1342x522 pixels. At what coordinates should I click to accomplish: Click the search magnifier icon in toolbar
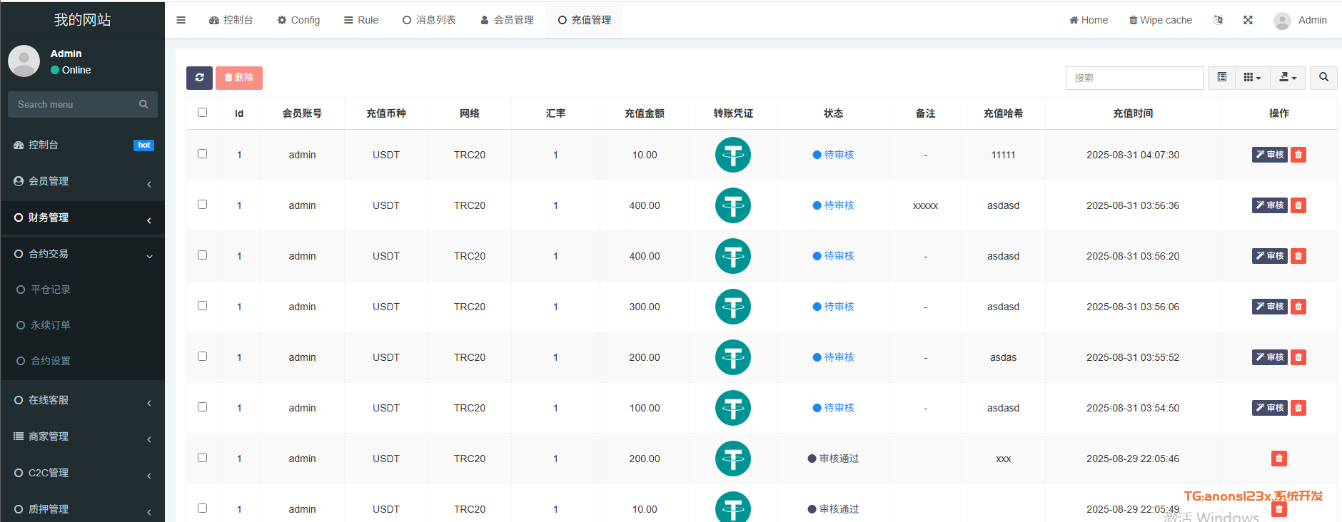pos(1323,78)
